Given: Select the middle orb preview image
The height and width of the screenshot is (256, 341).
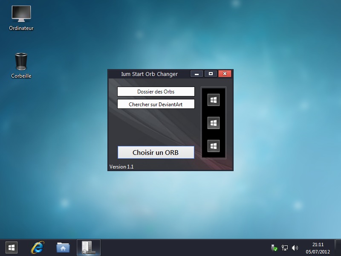Looking at the screenshot, I should [x=214, y=123].
